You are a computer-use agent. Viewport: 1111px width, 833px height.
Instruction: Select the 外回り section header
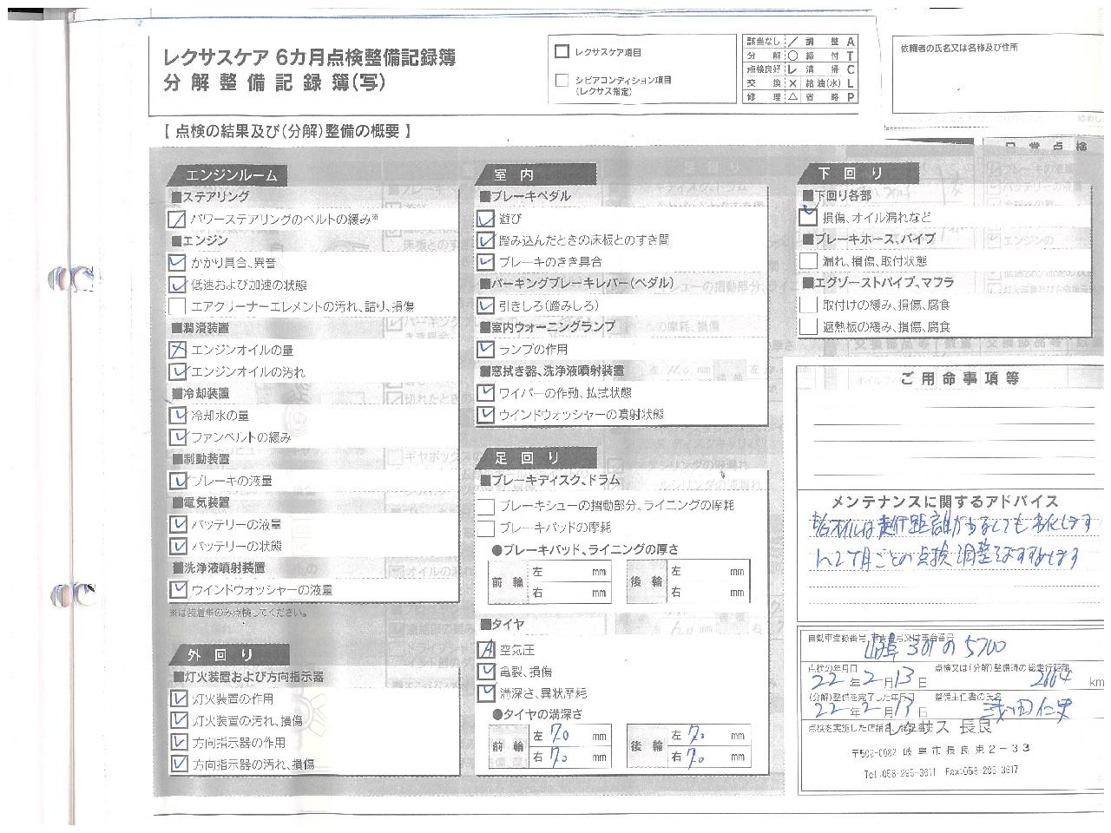tap(228, 654)
